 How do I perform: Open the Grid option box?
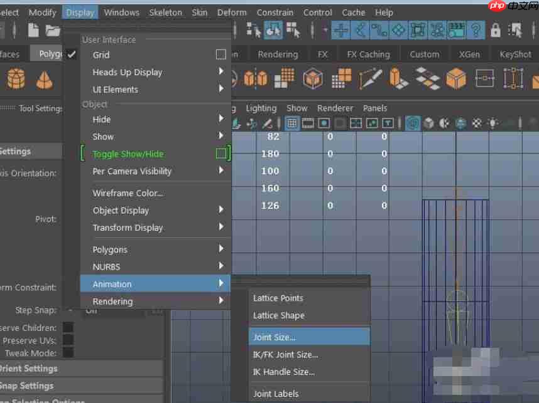pyautogui.click(x=220, y=55)
